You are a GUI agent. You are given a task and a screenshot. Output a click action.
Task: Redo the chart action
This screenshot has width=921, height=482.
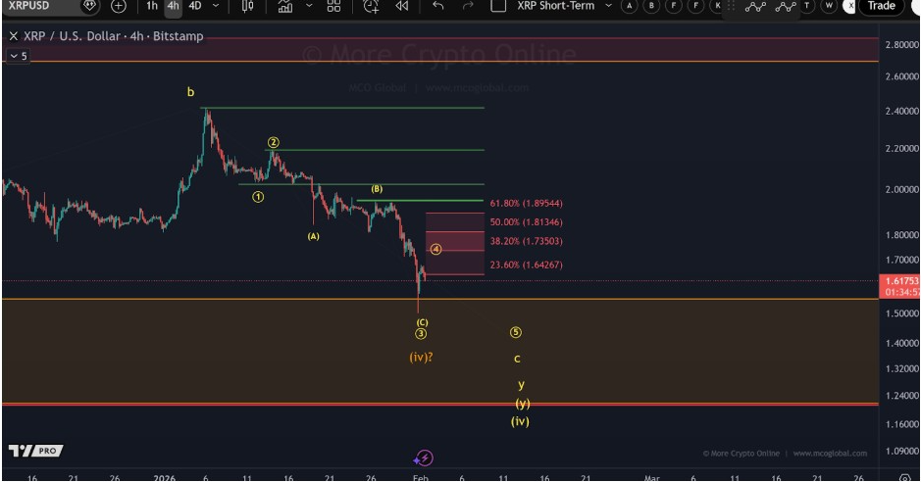(468, 6)
